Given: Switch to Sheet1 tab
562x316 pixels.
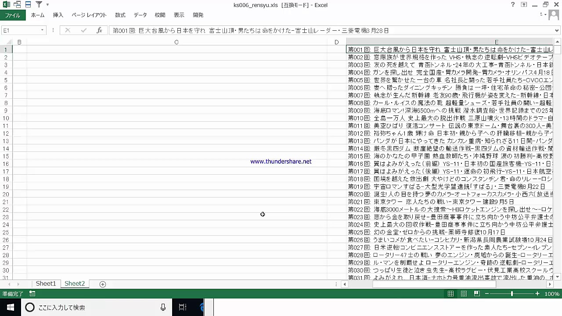Looking at the screenshot, I should click(x=46, y=284).
